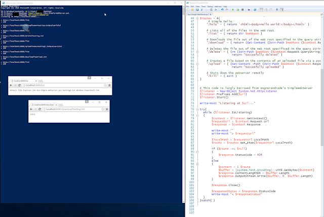This screenshot has width=324, height=217.
Task: Show script pane on top layout icon
Action: pos(261,10)
